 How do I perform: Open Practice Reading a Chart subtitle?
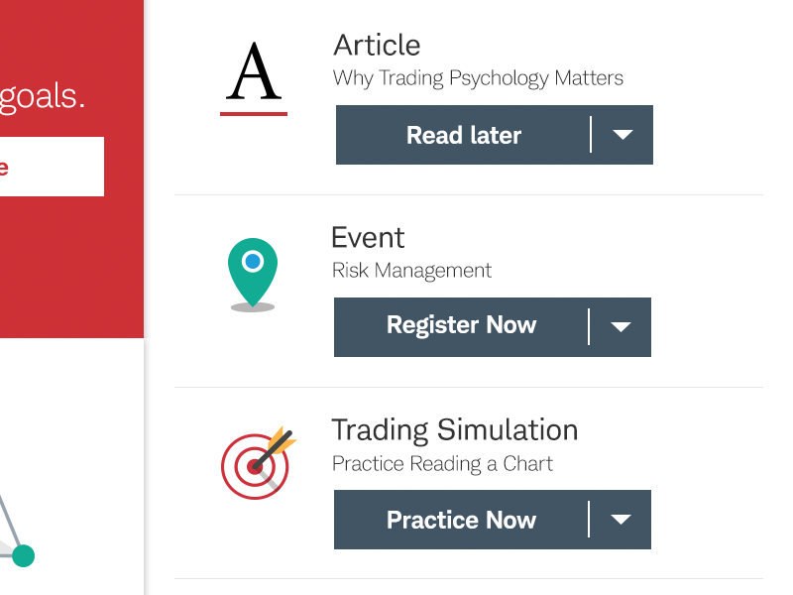click(442, 464)
